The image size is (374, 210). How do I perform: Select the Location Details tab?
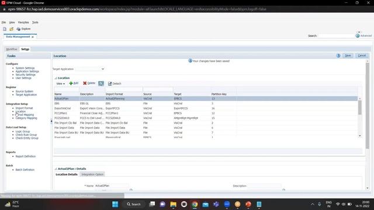click(67, 174)
